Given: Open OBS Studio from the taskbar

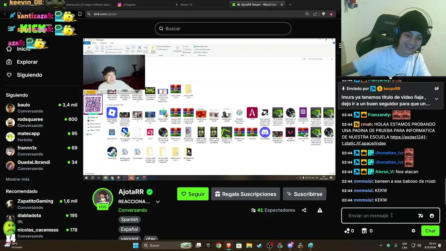Looking at the screenshot, I should click(x=270, y=245).
